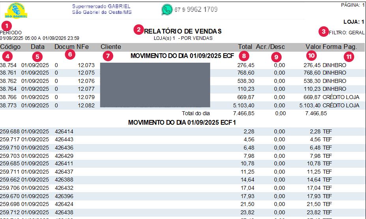Image resolution: width=366 pixels, height=219 pixels.
Task: Click the LOJA: 1 label
Action: click(354, 22)
